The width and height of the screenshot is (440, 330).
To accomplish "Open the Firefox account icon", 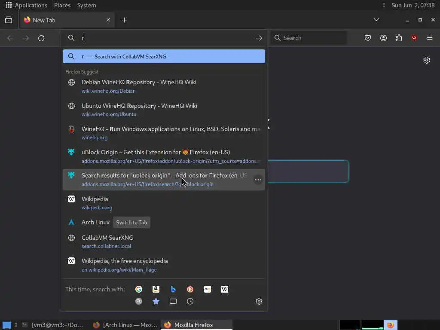I will tap(383, 38).
